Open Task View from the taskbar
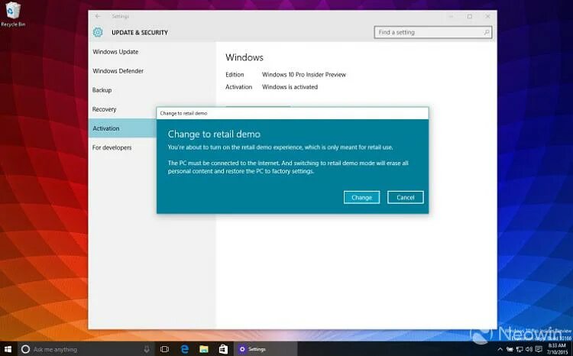This screenshot has height=356, width=573. pyautogui.click(x=164, y=349)
